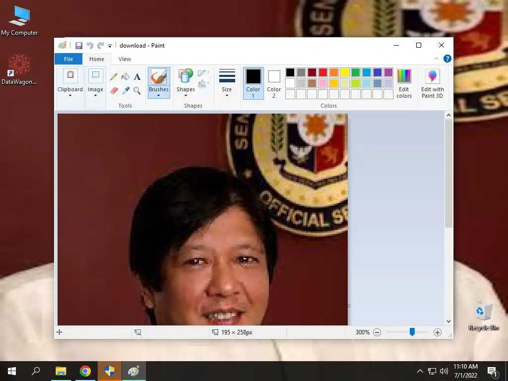Pick the green color swatch
The width and height of the screenshot is (508, 381).
point(356,72)
